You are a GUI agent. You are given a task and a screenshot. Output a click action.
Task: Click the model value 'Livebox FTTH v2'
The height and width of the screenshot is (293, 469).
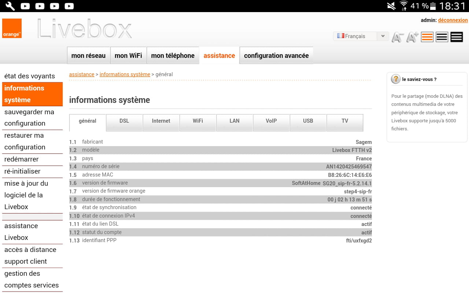tap(352, 150)
